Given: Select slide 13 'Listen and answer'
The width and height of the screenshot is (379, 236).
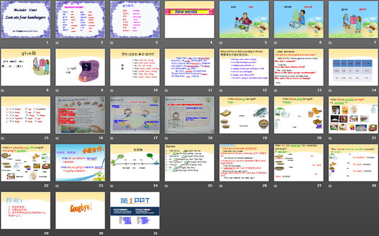Looking at the screenshot, I should click(x=299, y=67).
